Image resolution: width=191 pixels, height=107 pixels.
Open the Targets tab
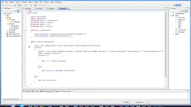tap(56, 91)
